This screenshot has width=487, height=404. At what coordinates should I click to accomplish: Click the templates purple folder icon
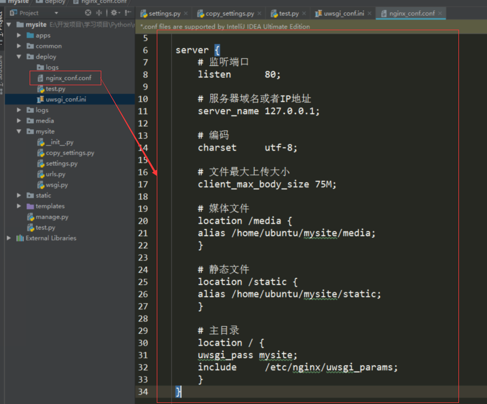pyautogui.click(x=30, y=206)
